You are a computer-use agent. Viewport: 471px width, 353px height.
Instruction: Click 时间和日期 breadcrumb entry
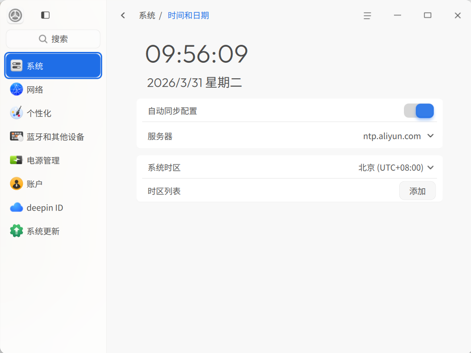click(x=188, y=15)
